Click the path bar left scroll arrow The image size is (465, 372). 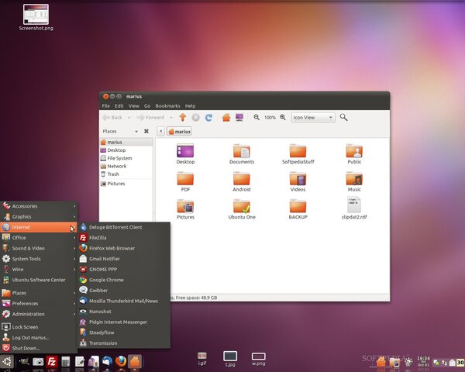coord(160,132)
